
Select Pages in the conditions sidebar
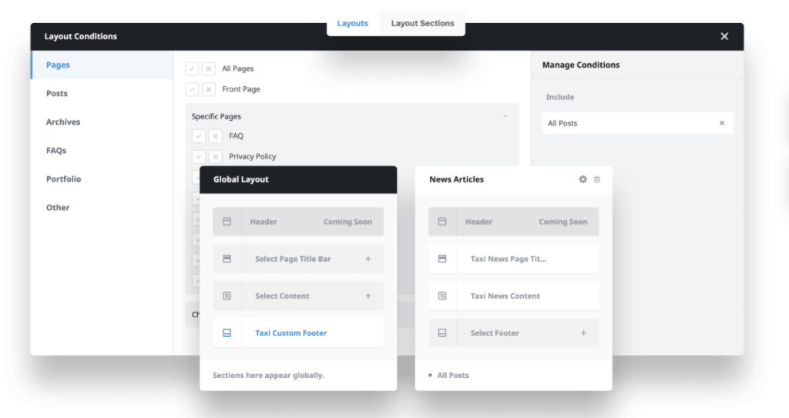(x=102, y=65)
